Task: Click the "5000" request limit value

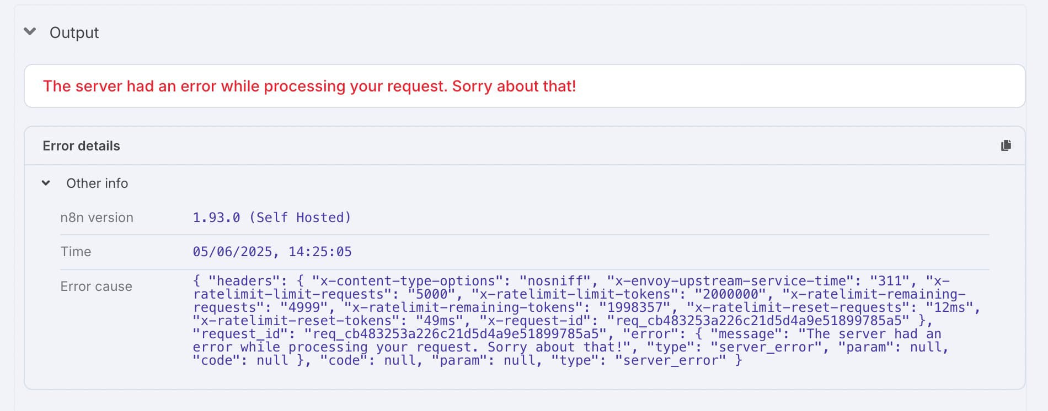Action: 431,294
